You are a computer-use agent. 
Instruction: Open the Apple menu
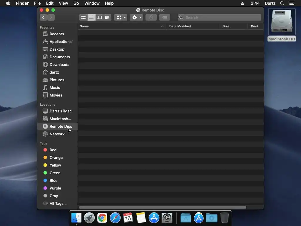(8, 3)
